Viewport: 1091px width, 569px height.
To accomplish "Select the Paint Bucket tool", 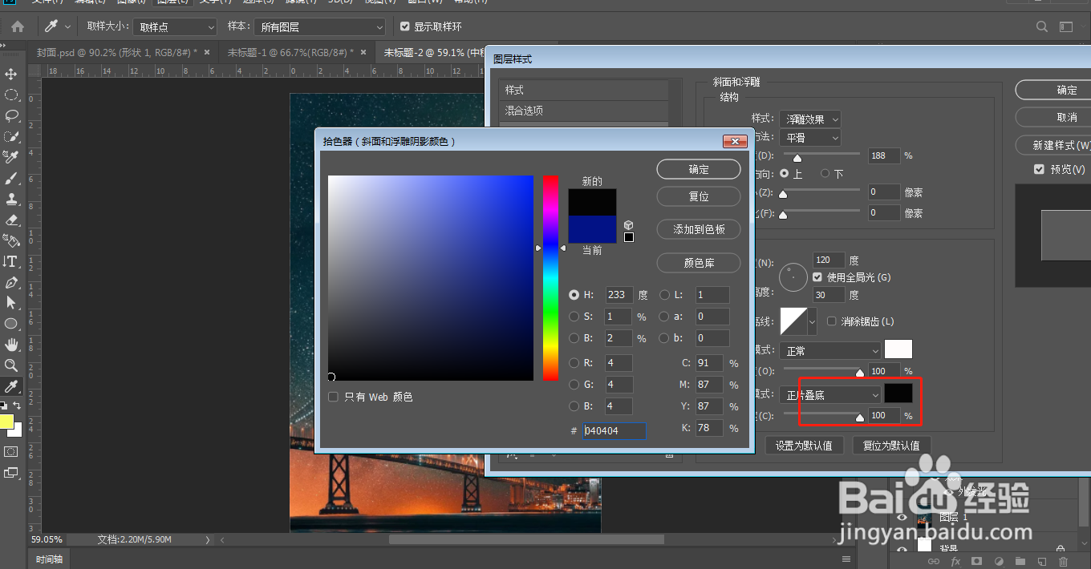I will point(11,240).
